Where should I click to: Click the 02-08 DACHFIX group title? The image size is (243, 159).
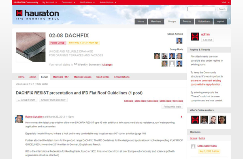(69, 36)
